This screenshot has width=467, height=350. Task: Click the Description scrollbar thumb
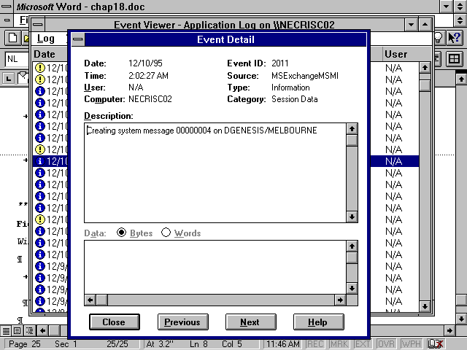(x=352, y=140)
